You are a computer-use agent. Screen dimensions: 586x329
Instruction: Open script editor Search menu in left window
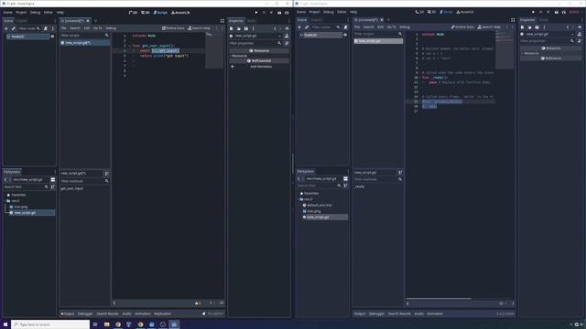(x=75, y=28)
